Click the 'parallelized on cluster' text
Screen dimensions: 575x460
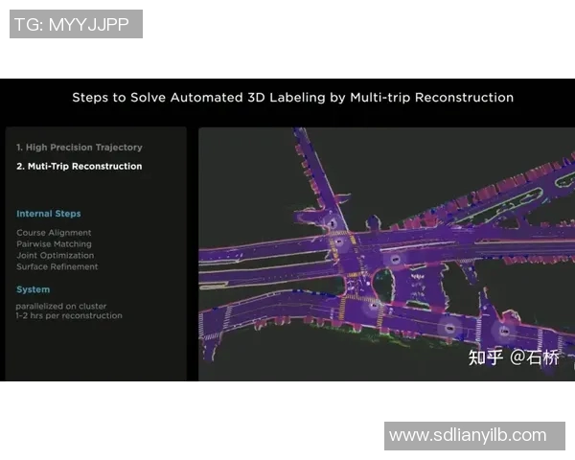pyautogui.click(x=61, y=306)
